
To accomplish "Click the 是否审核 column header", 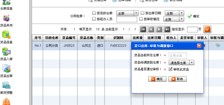I will tap(187, 38).
